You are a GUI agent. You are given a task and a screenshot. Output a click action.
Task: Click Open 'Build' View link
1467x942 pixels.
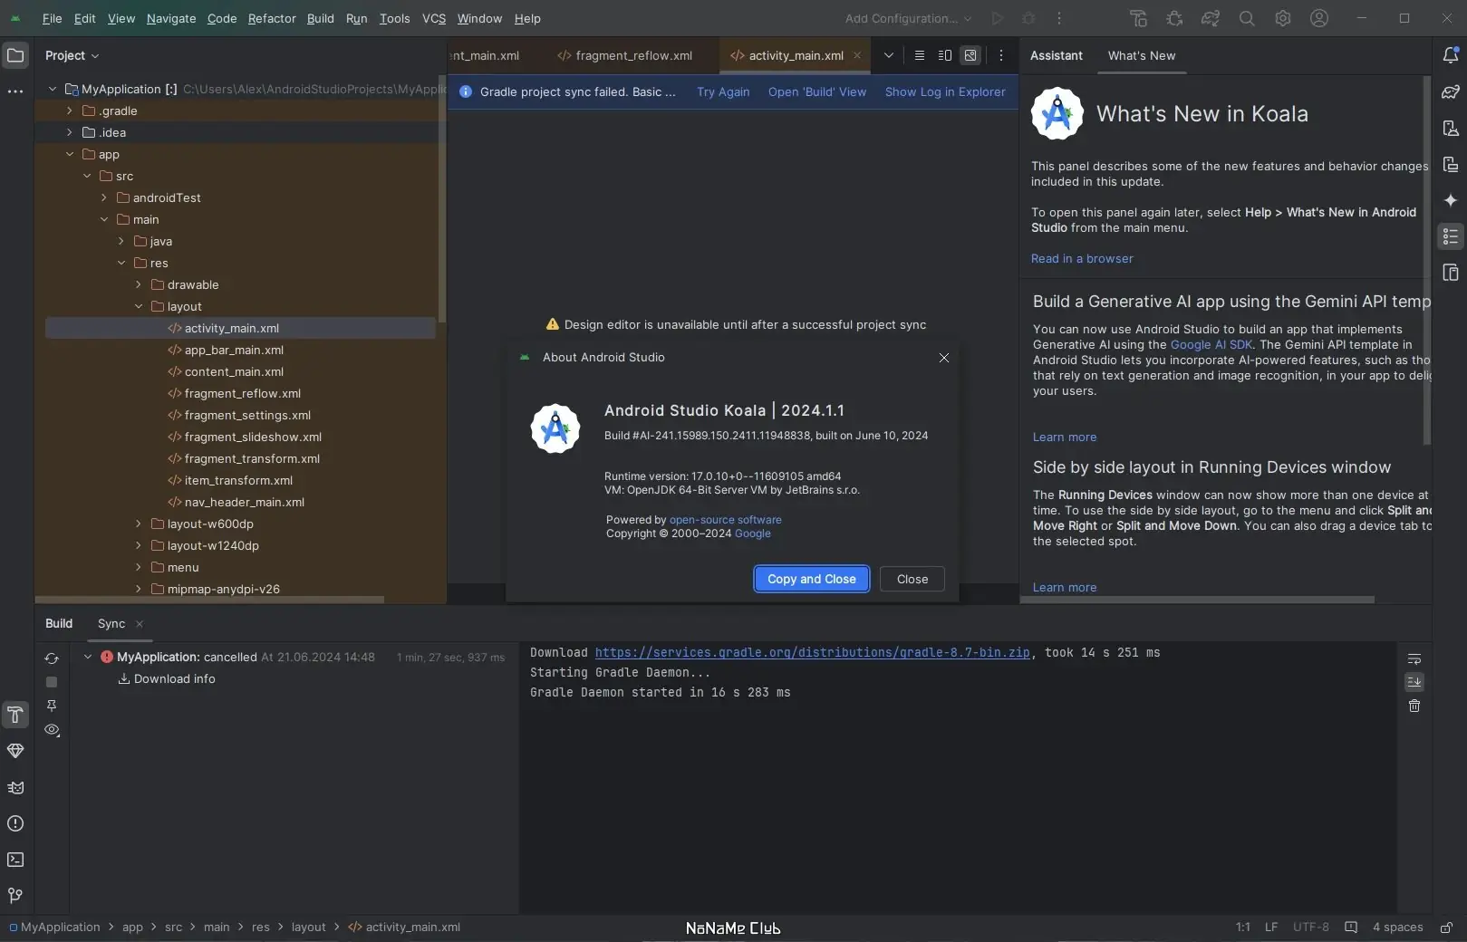(817, 91)
